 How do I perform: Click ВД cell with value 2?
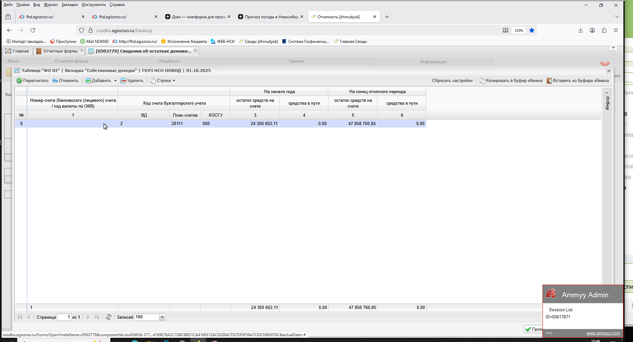click(144, 123)
